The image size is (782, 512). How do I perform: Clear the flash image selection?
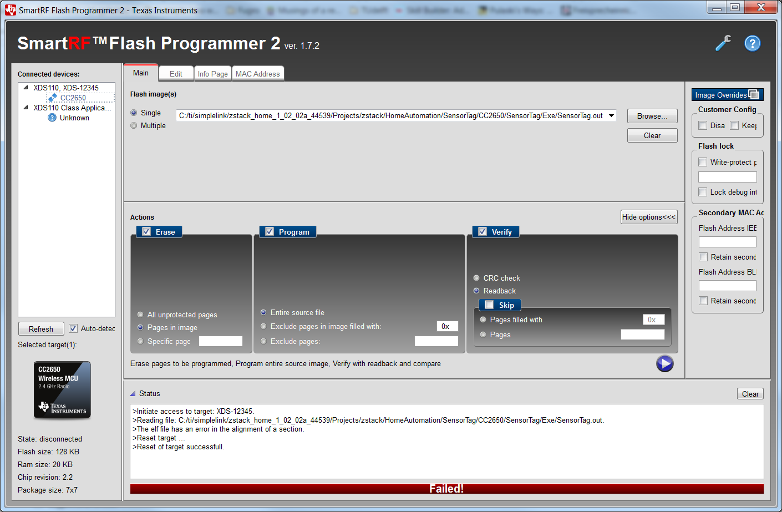click(652, 135)
